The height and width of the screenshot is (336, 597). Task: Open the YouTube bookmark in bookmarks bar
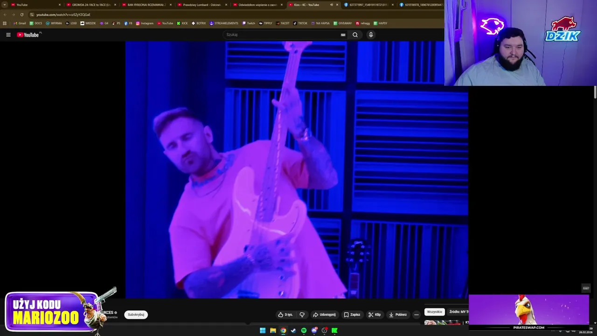tap(165, 23)
